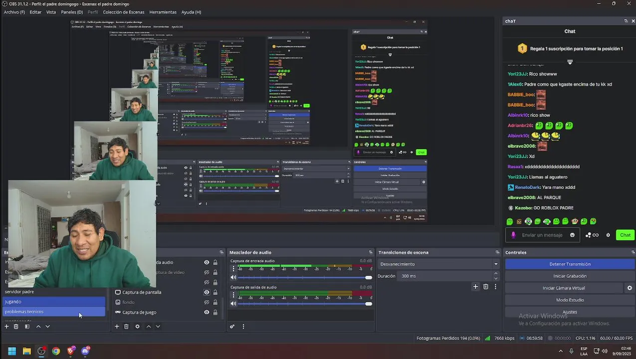Move scene down with the scenes down arrow

[x=48, y=327]
